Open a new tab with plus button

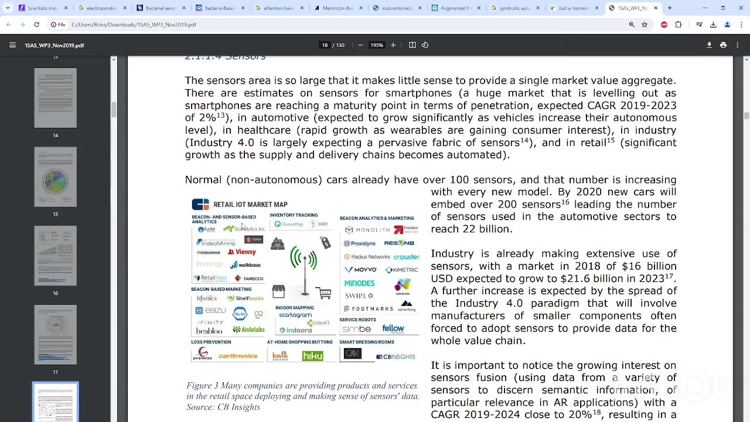[x=670, y=8]
